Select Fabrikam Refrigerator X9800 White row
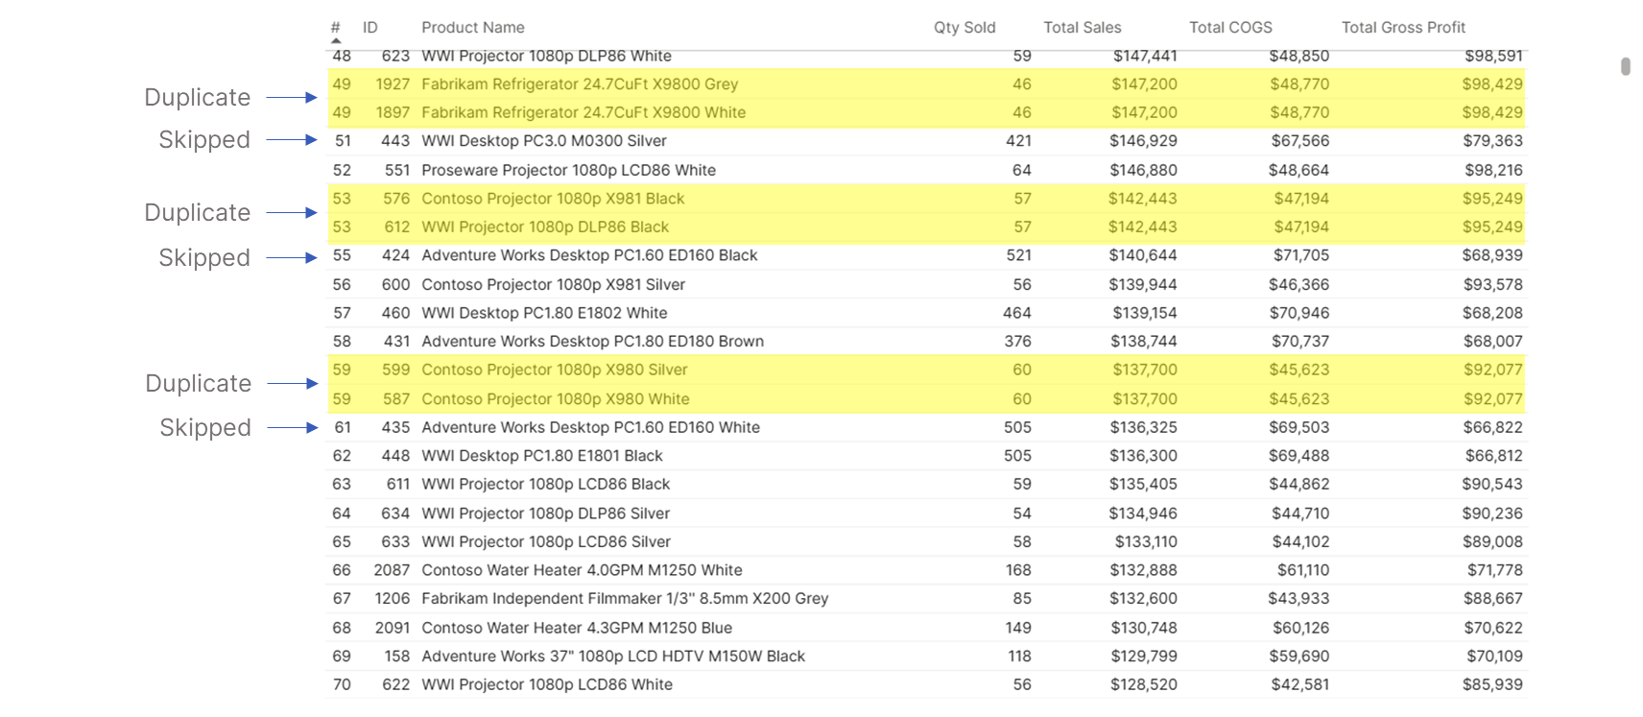Viewport: 1643px width, 717px height. [x=927, y=112]
